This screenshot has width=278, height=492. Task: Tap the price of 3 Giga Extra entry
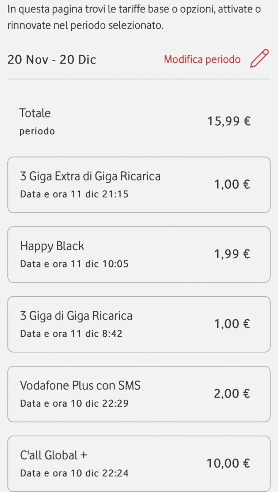[x=232, y=184]
